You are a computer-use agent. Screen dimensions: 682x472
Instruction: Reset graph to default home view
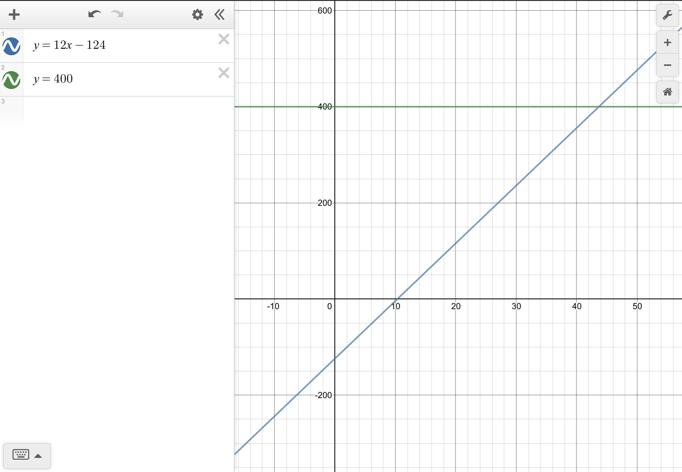pyautogui.click(x=667, y=92)
